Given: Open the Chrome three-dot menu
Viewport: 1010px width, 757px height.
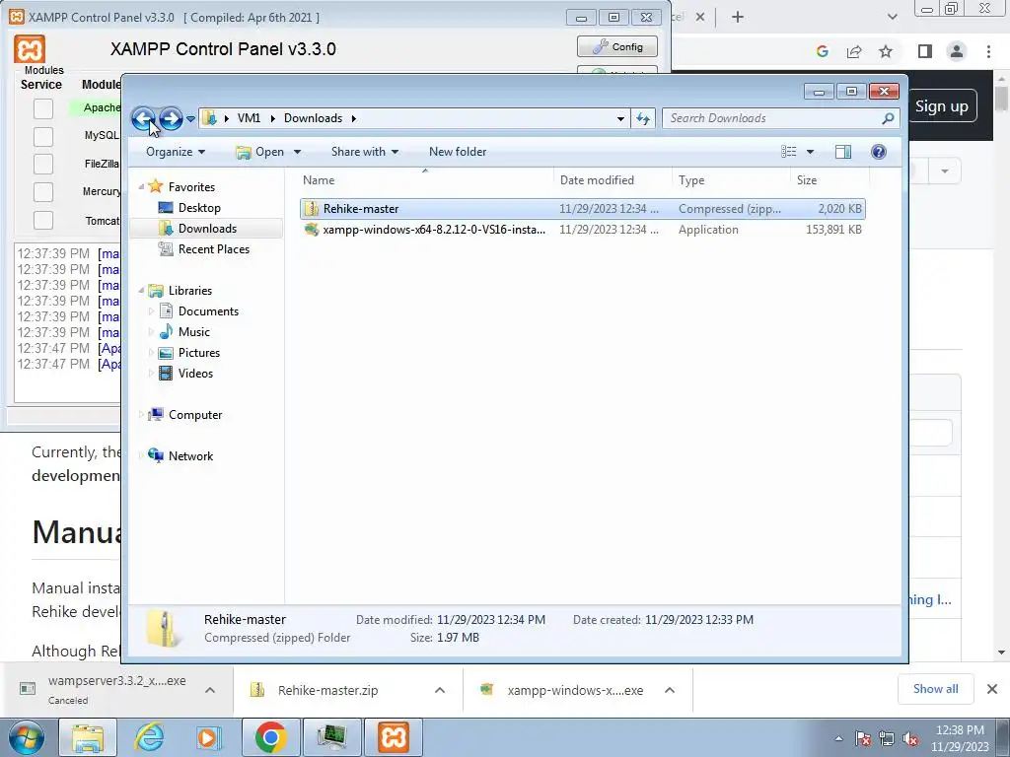Looking at the screenshot, I should [x=988, y=51].
